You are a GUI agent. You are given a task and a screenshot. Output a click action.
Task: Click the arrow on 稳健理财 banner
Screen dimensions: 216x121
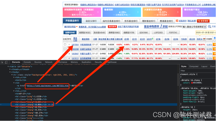coord(138,12)
